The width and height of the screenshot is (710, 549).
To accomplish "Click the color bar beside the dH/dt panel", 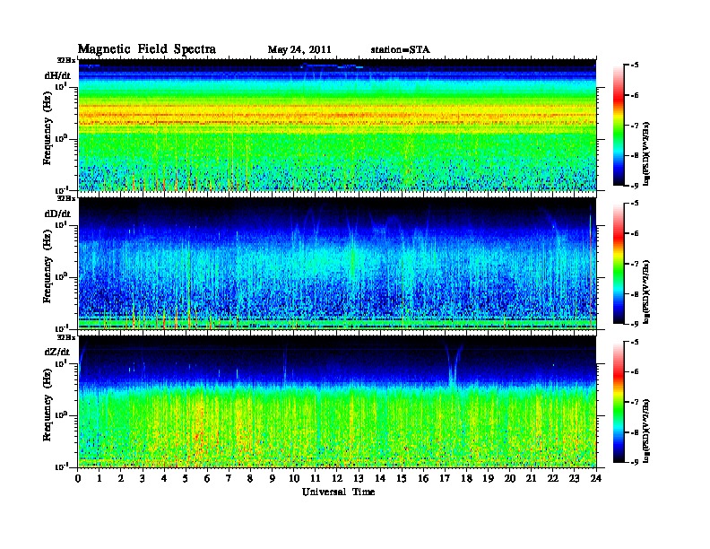I will click(619, 126).
